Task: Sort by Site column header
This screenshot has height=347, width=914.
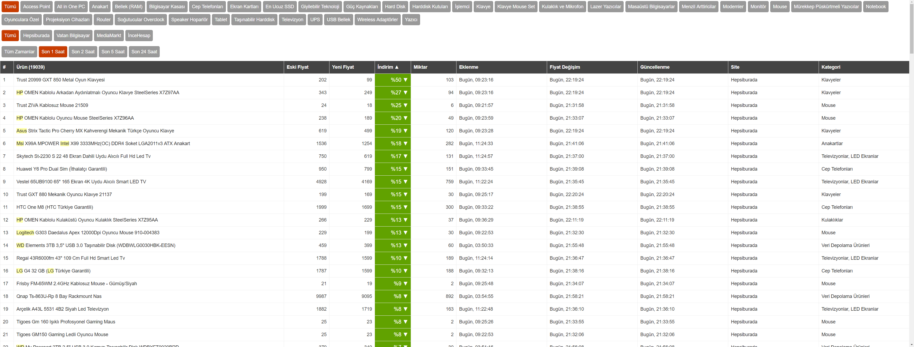Action: coord(773,67)
